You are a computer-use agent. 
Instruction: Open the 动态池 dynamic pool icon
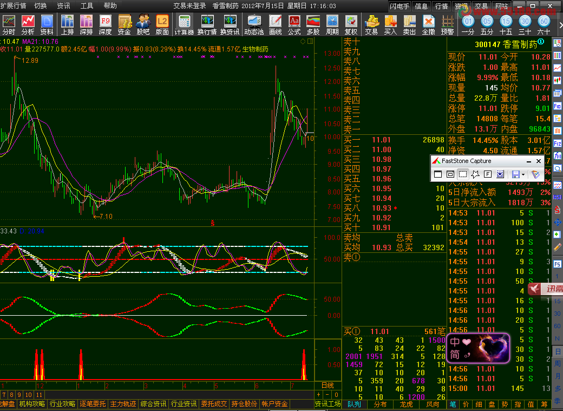(x=254, y=25)
